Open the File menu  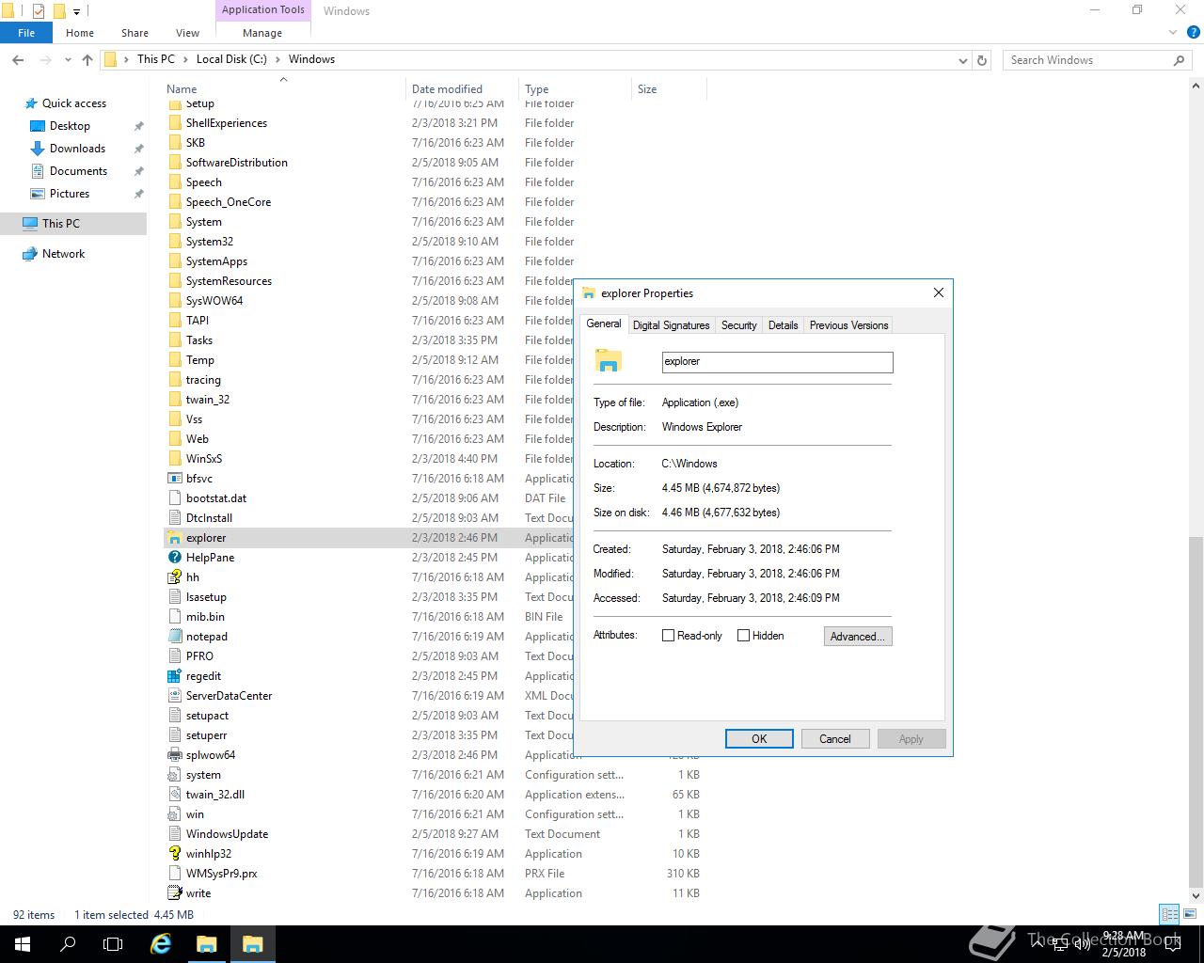tap(26, 33)
